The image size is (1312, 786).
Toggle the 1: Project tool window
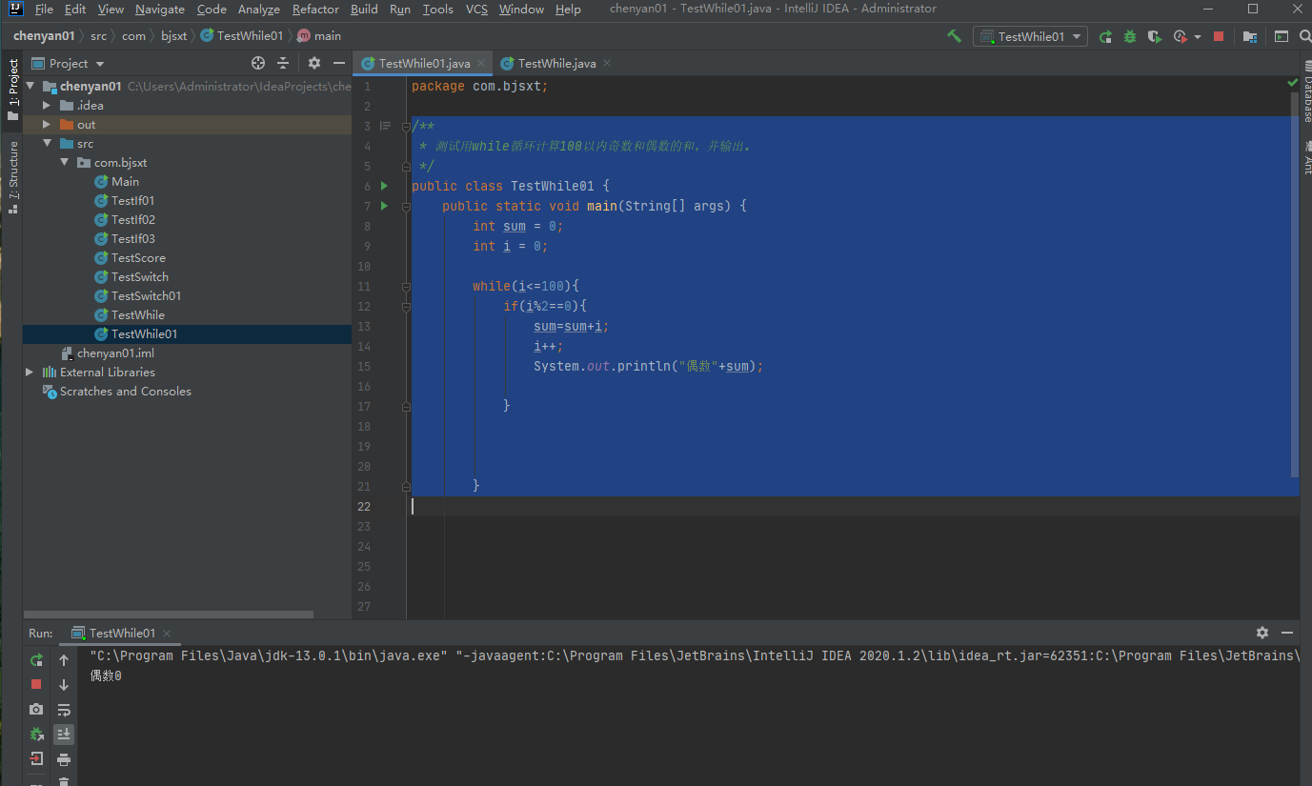click(x=12, y=91)
